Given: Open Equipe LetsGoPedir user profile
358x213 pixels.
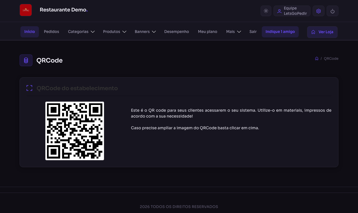Looking at the screenshot, I should point(292,11).
